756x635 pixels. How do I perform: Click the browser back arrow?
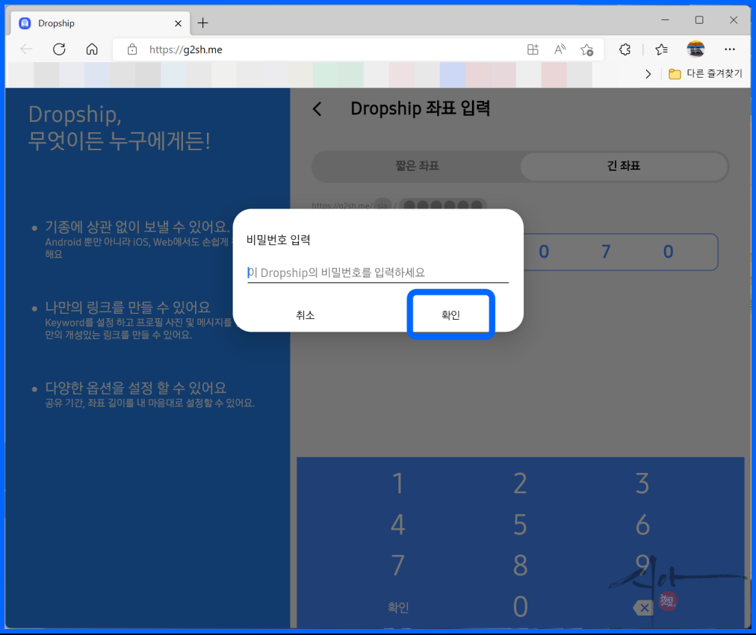point(26,49)
